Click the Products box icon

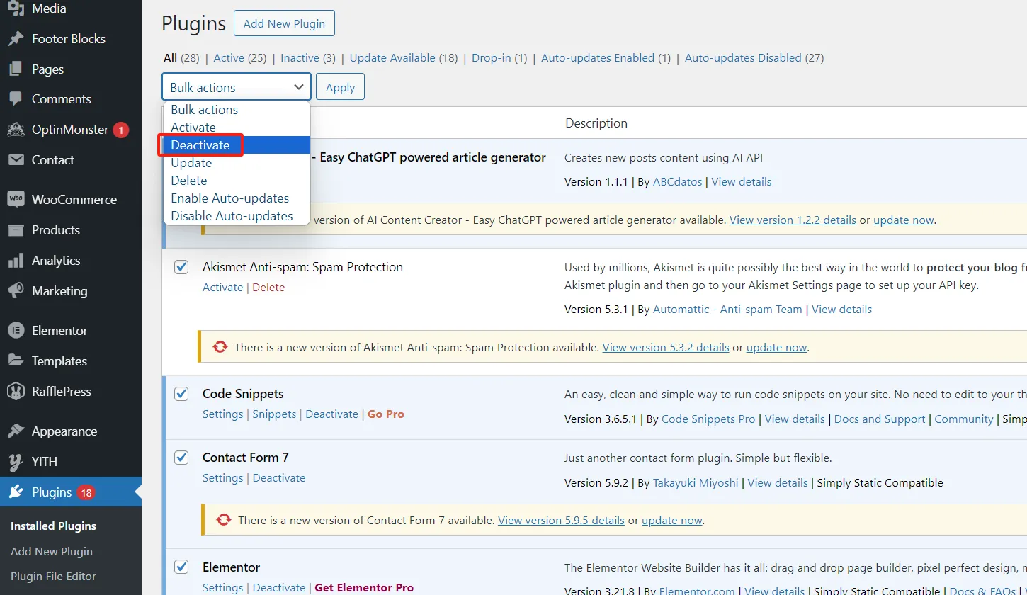pos(16,230)
